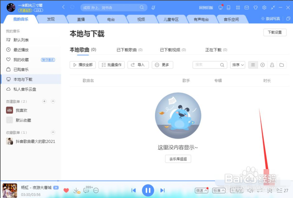The width and height of the screenshot is (293, 198).
Task: Click the magnifier icon in the top search bar
Action: [142, 7]
